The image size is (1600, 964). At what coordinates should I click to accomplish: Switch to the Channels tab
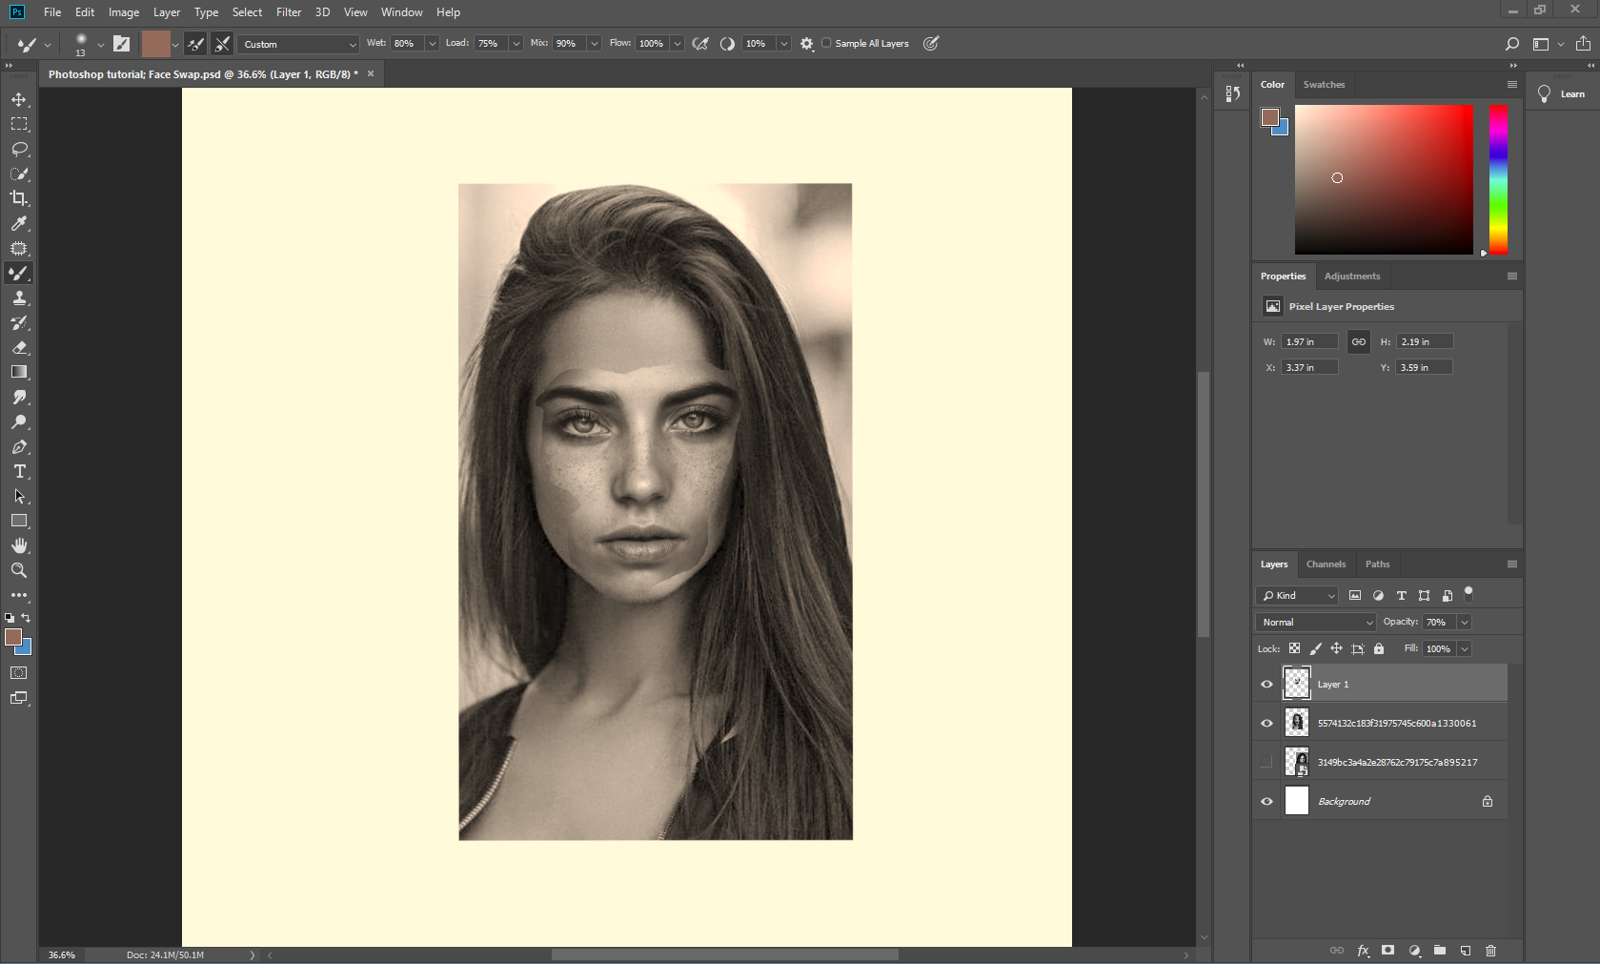1326,564
